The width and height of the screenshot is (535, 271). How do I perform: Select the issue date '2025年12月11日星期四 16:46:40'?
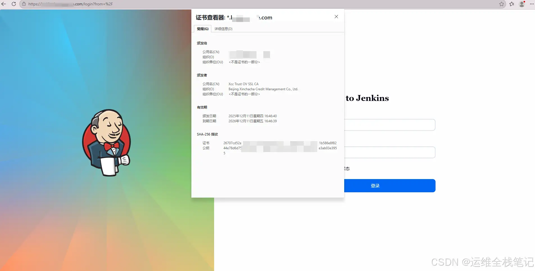(x=253, y=116)
